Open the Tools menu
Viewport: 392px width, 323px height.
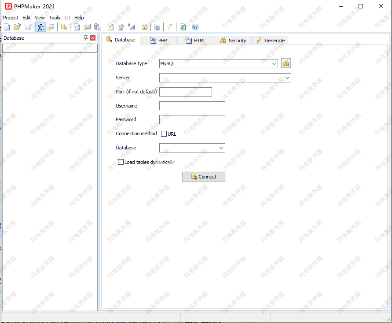pos(55,18)
